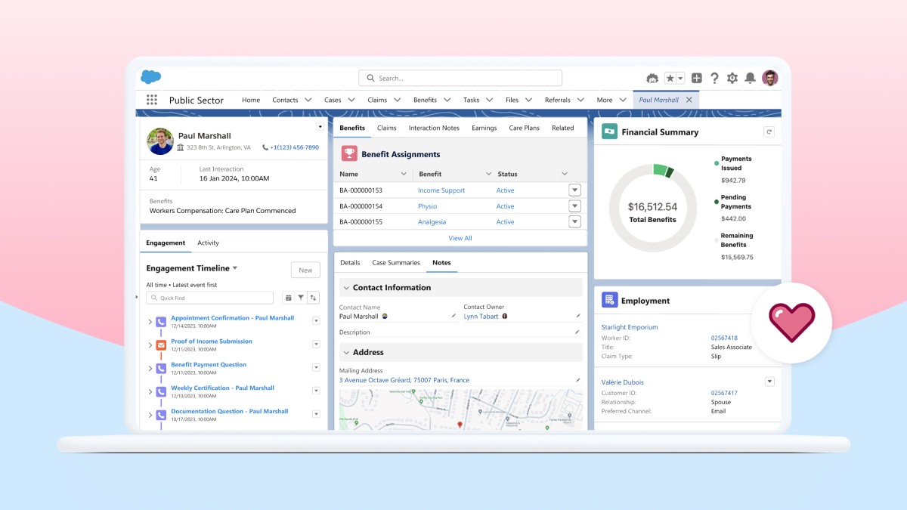The width and height of the screenshot is (907, 510).
Task: Switch to the Claims tab
Action: point(387,128)
